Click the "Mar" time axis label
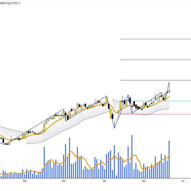Viewport: 191px width, 191px height. pyautogui.click(x=64, y=181)
